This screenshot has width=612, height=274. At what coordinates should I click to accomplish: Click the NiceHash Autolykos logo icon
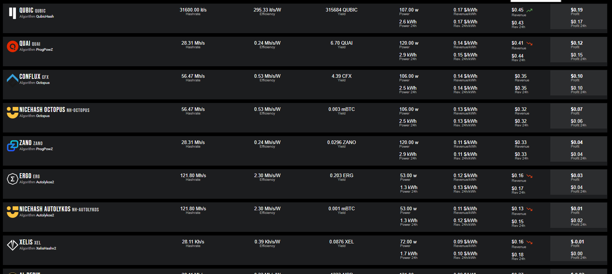13,212
